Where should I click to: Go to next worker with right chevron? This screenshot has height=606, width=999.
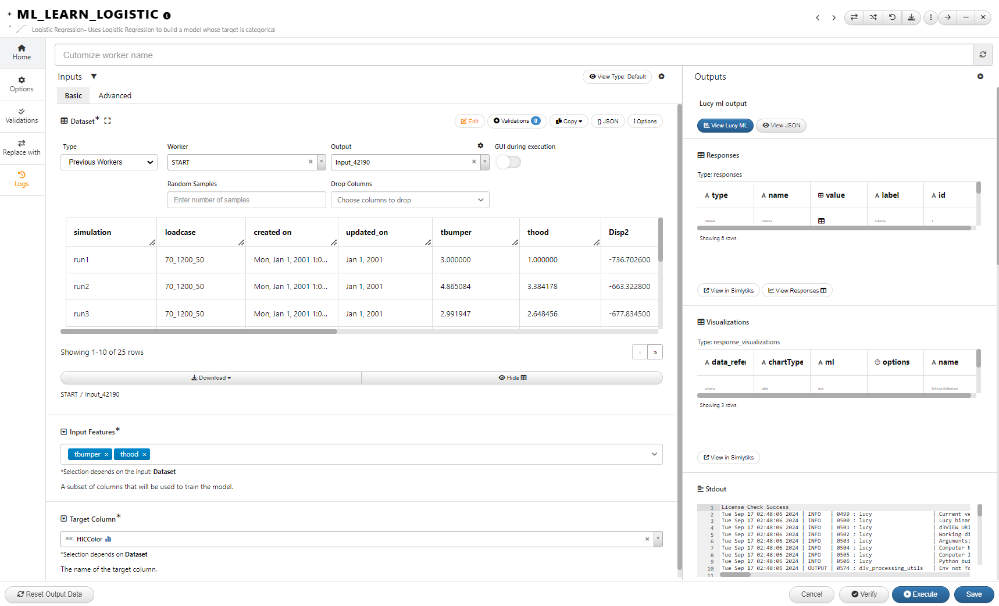tap(834, 17)
